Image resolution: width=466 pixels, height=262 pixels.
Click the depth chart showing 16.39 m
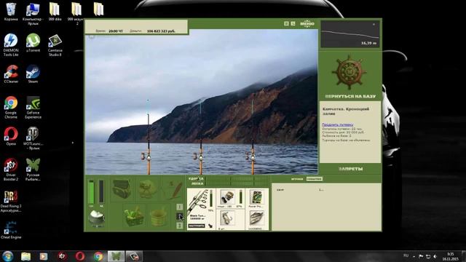tap(350, 34)
